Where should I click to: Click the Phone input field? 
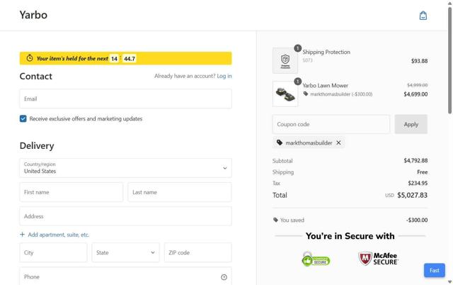click(x=126, y=276)
